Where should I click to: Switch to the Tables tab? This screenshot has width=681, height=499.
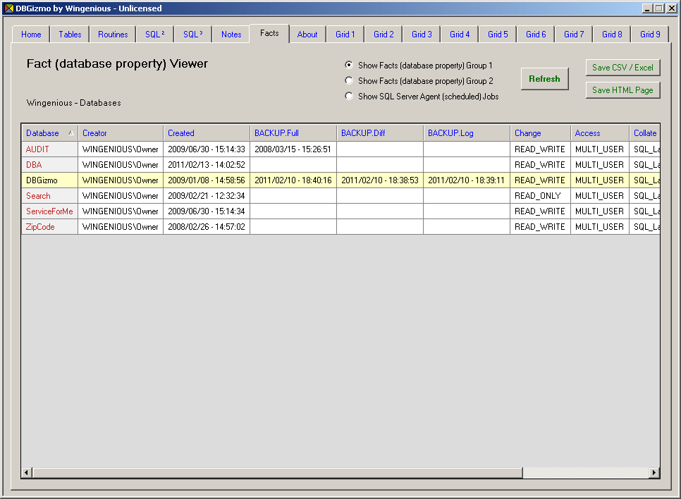[70, 35]
